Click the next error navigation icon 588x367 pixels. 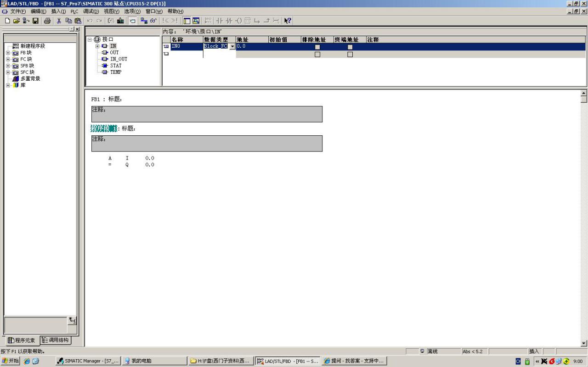click(175, 21)
